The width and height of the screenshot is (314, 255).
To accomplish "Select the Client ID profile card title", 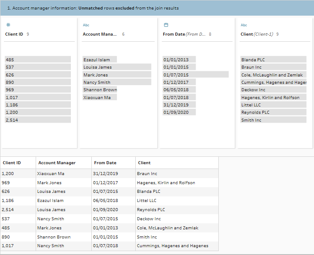I will point(14,34).
